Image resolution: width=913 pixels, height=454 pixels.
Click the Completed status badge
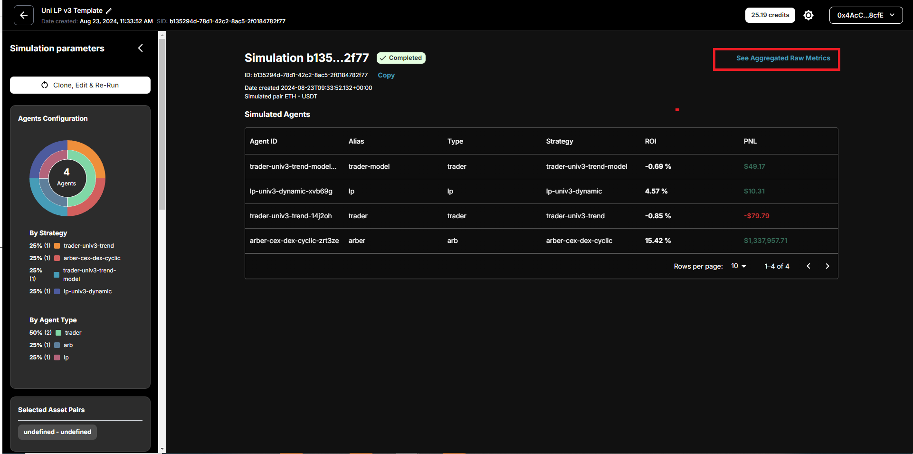pos(401,58)
